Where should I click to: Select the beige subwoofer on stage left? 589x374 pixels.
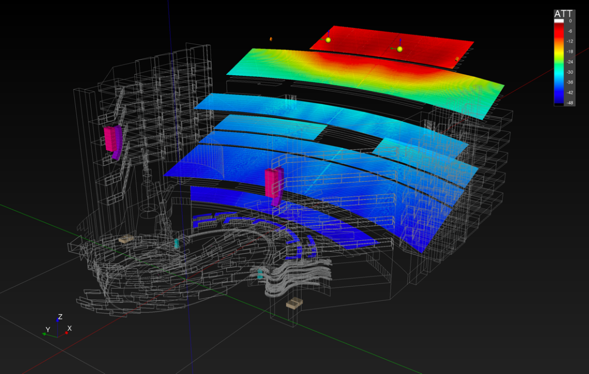click(x=127, y=239)
